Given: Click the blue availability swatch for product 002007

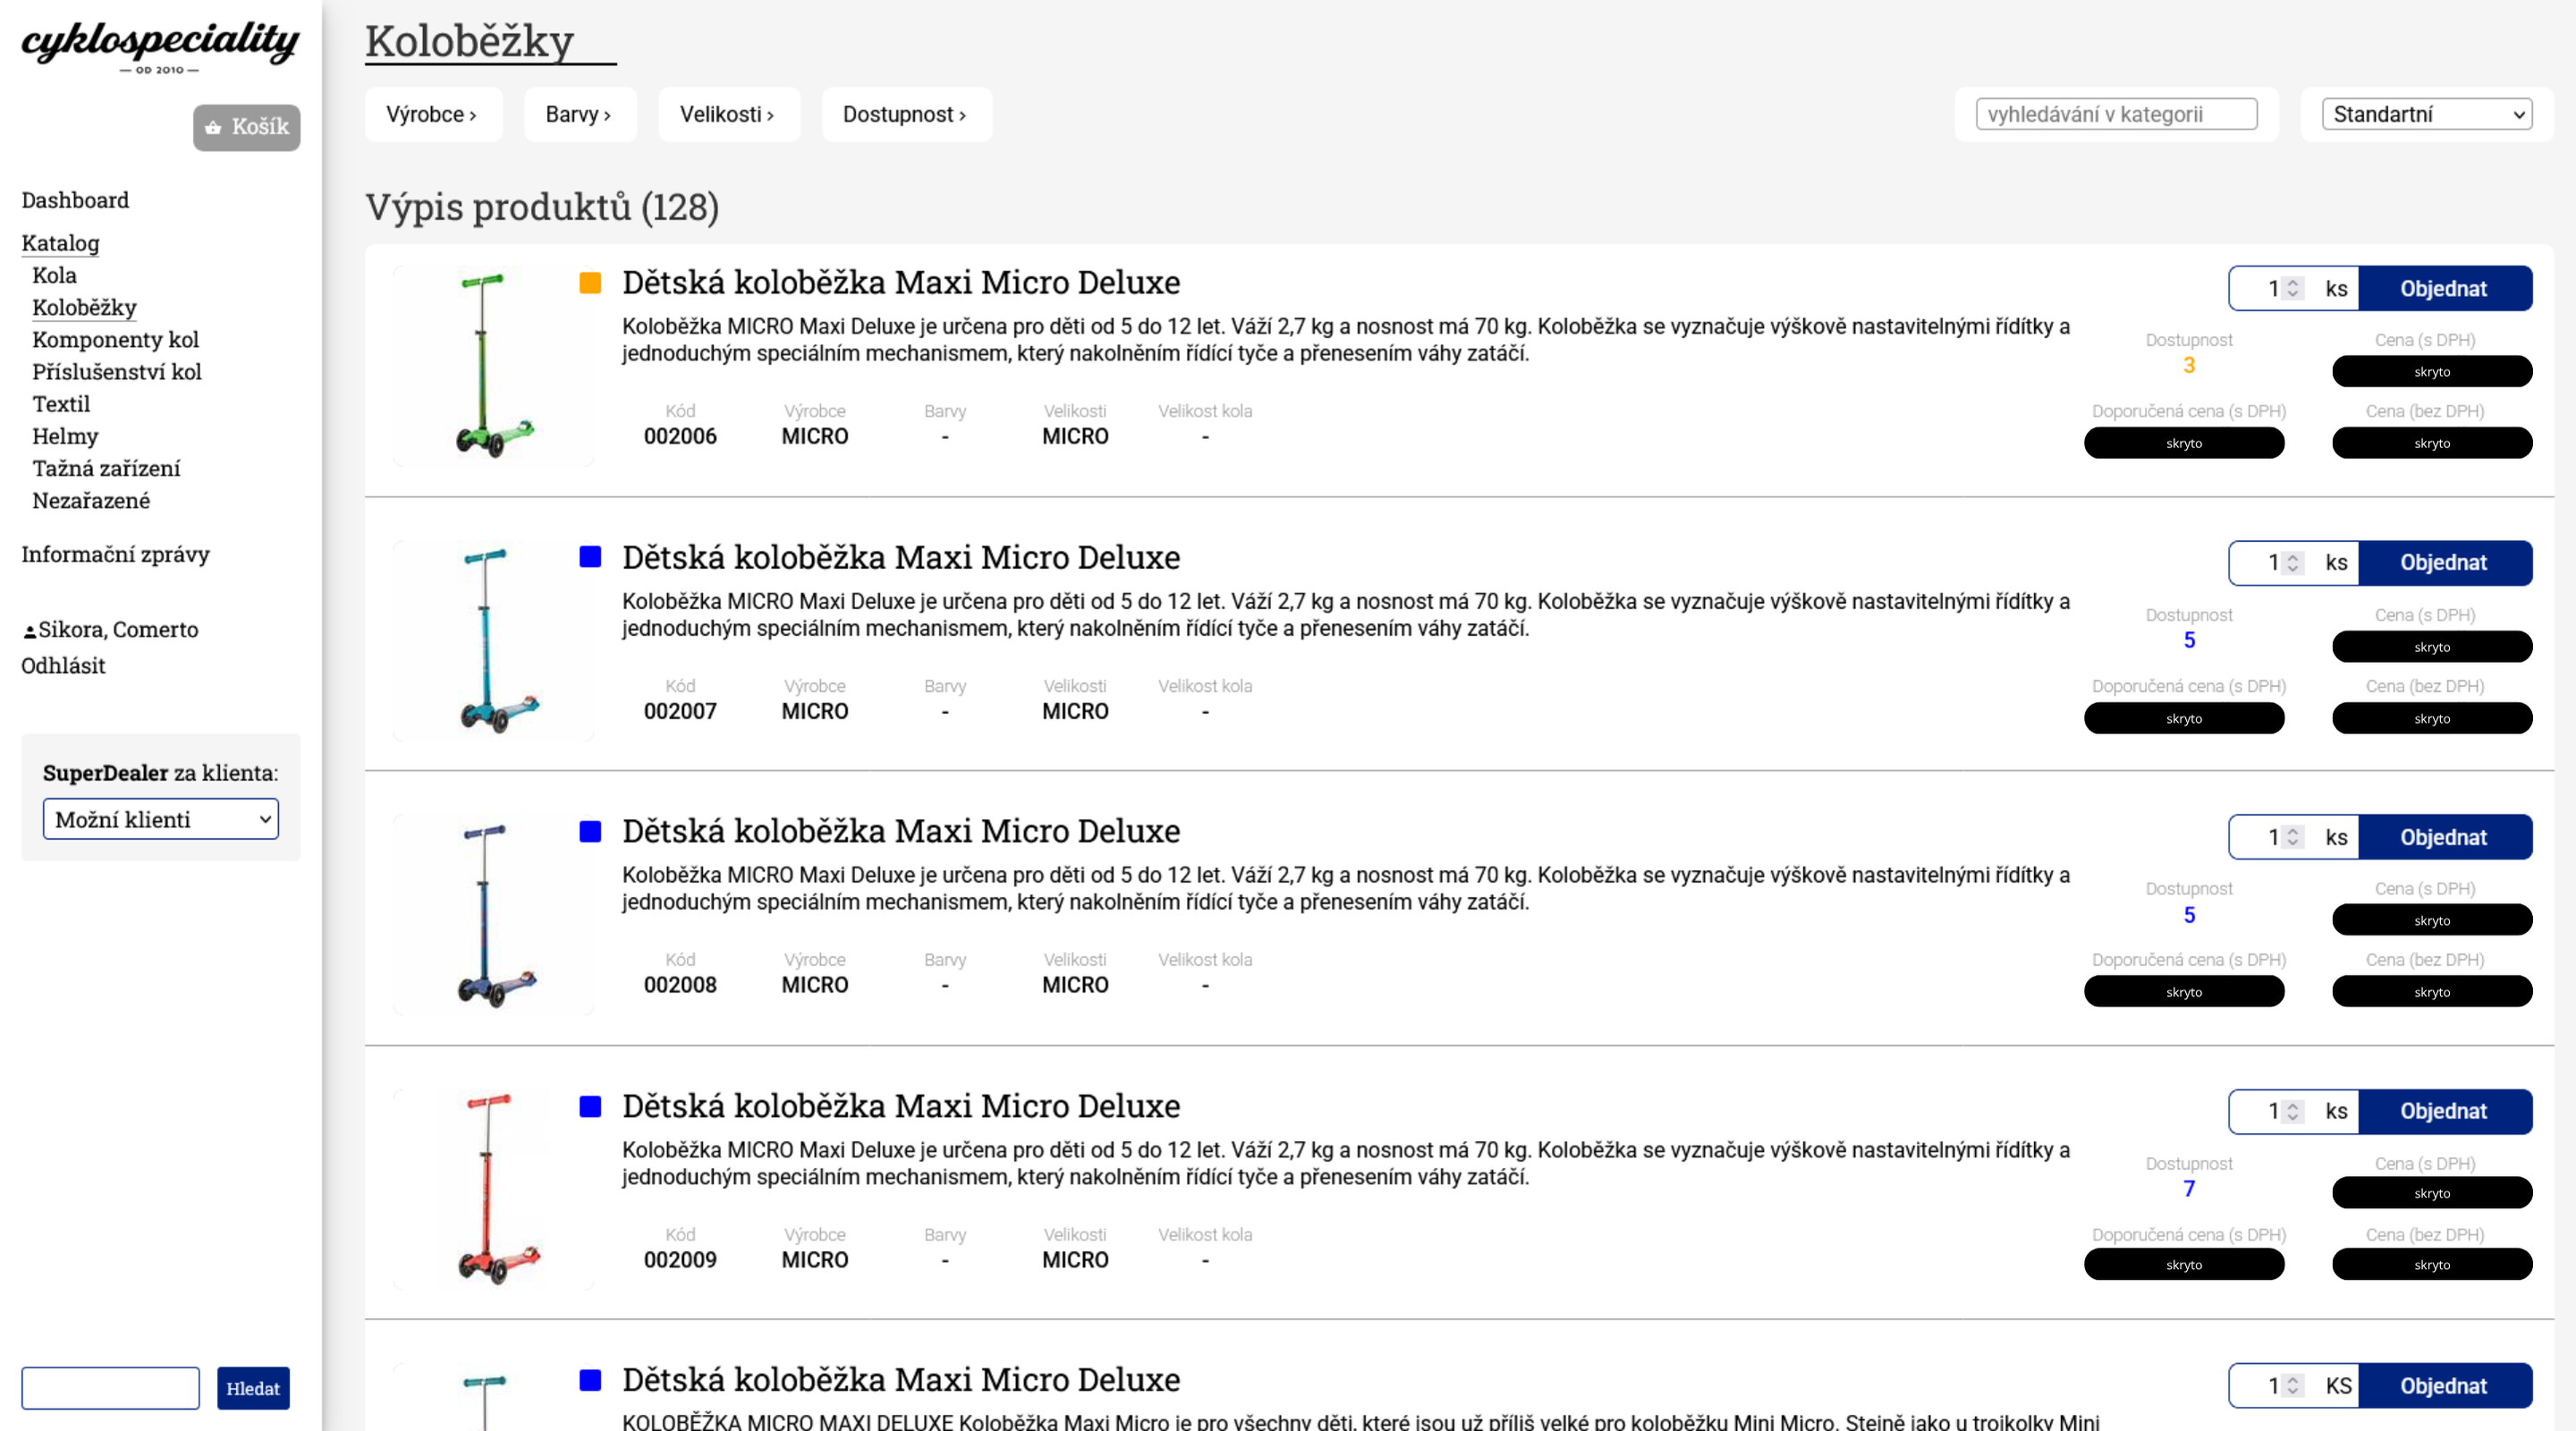Looking at the screenshot, I should 590,557.
